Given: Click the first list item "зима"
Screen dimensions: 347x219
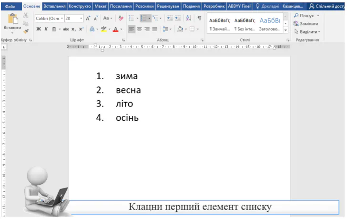Looking at the screenshot, I should [x=126, y=76].
